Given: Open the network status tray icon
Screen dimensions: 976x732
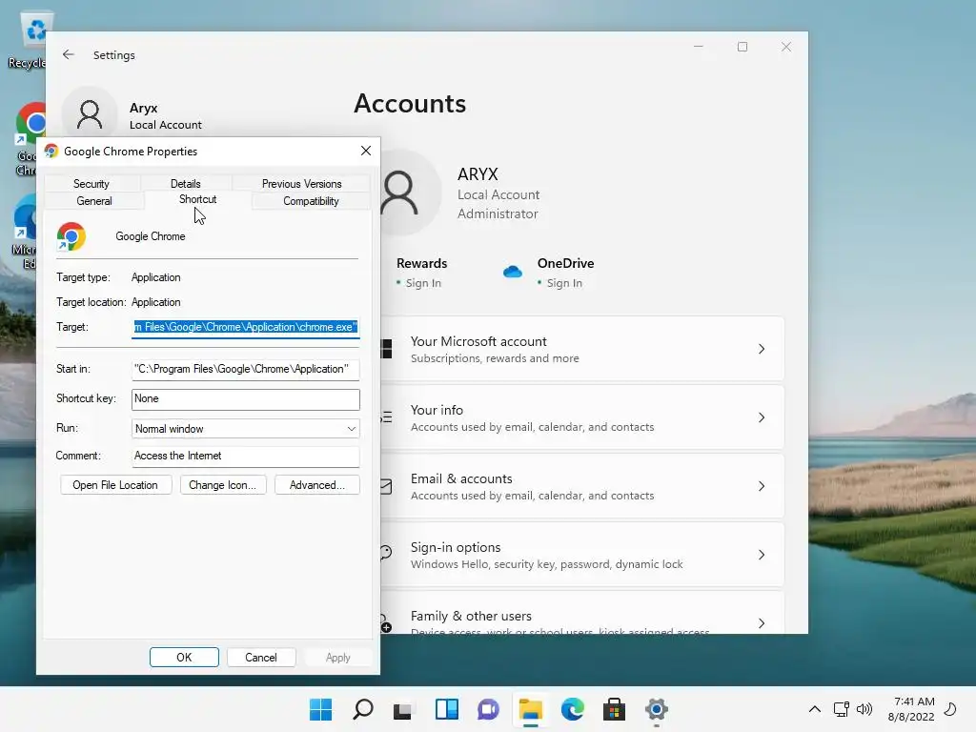Looking at the screenshot, I should pos(841,709).
